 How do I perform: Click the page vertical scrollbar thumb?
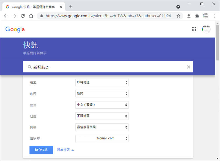click(x=218, y=43)
